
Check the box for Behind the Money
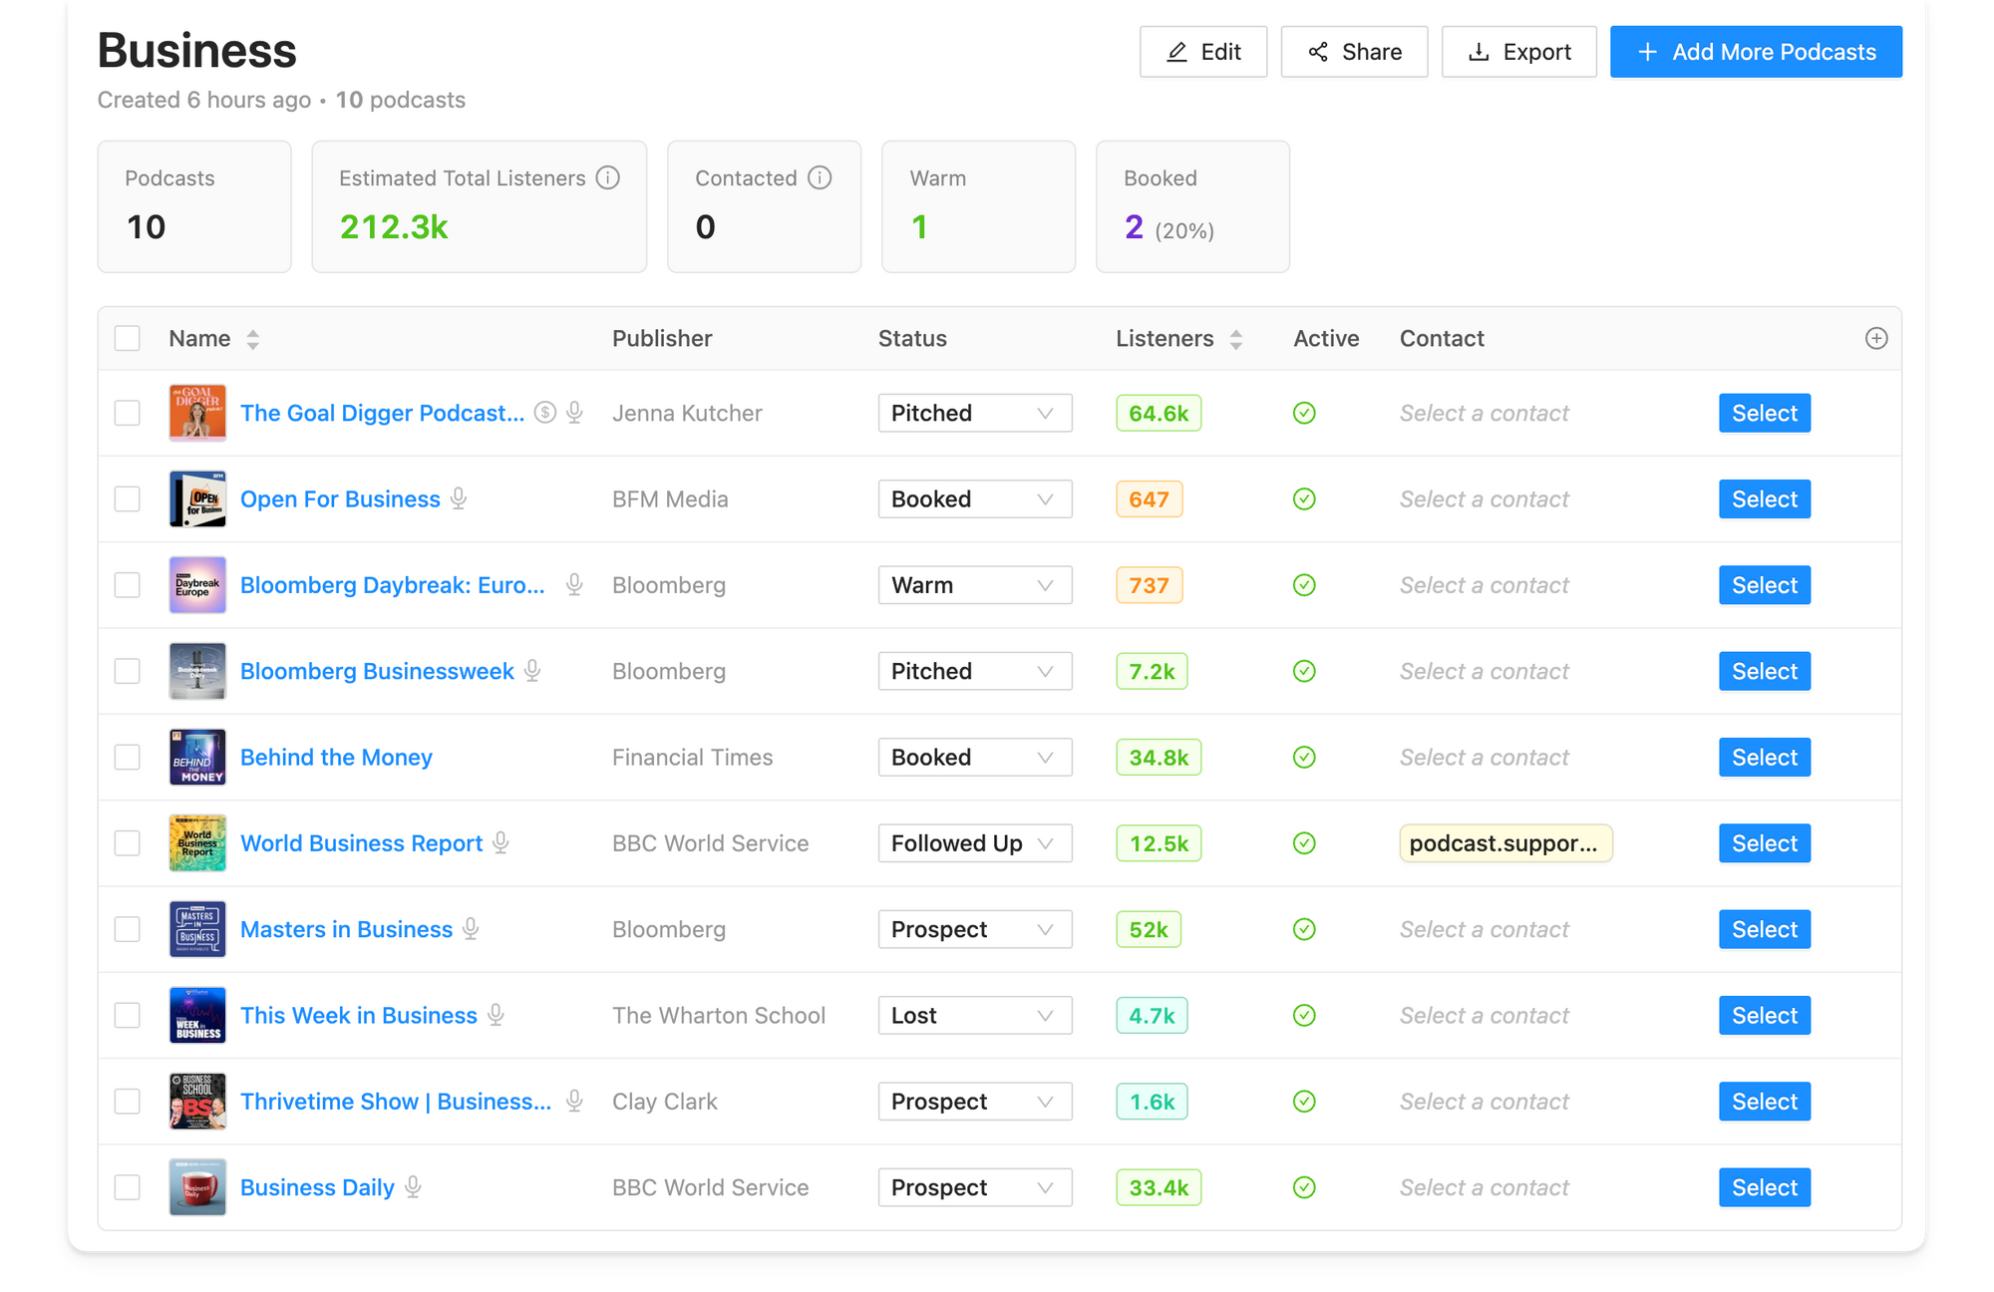pos(128,757)
